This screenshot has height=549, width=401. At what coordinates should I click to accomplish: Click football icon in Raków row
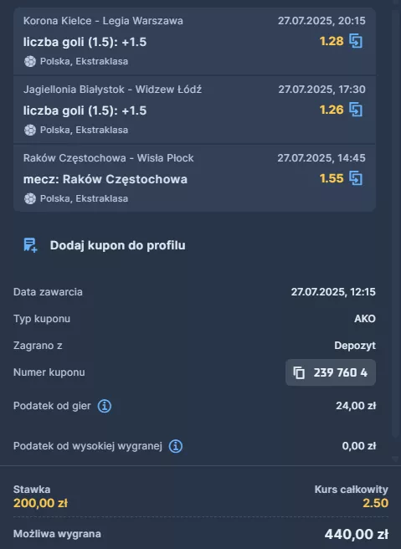(x=30, y=198)
